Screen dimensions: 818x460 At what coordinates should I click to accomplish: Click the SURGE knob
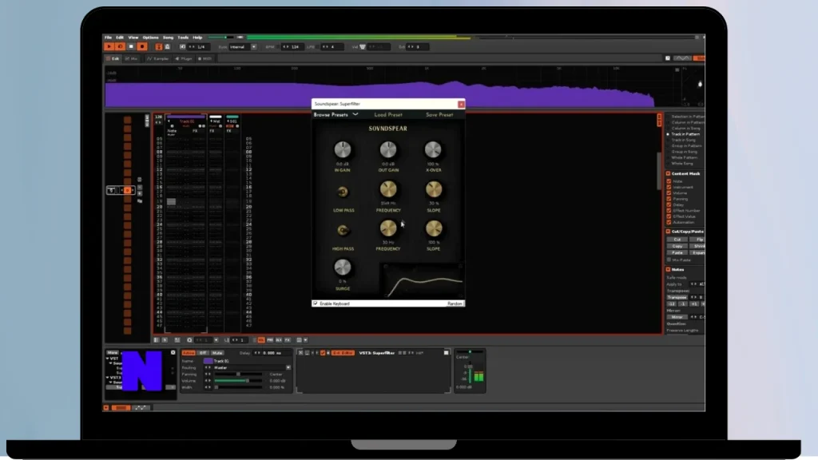(342, 267)
